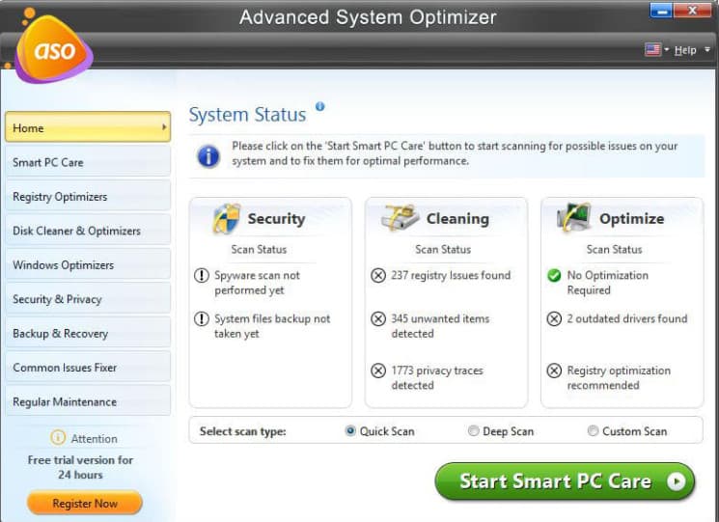Click play arrow on Start Smart PC Care
The width and height of the screenshot is (719, 522).
pos(676,481)
